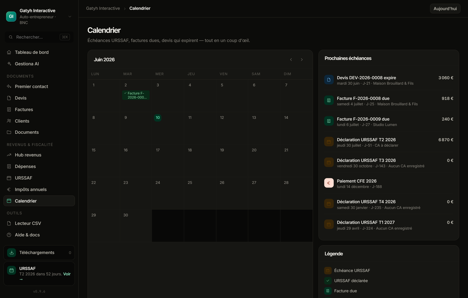Click the Rechercher search field
The image size is (468, 298).
[x=39, y=37]
